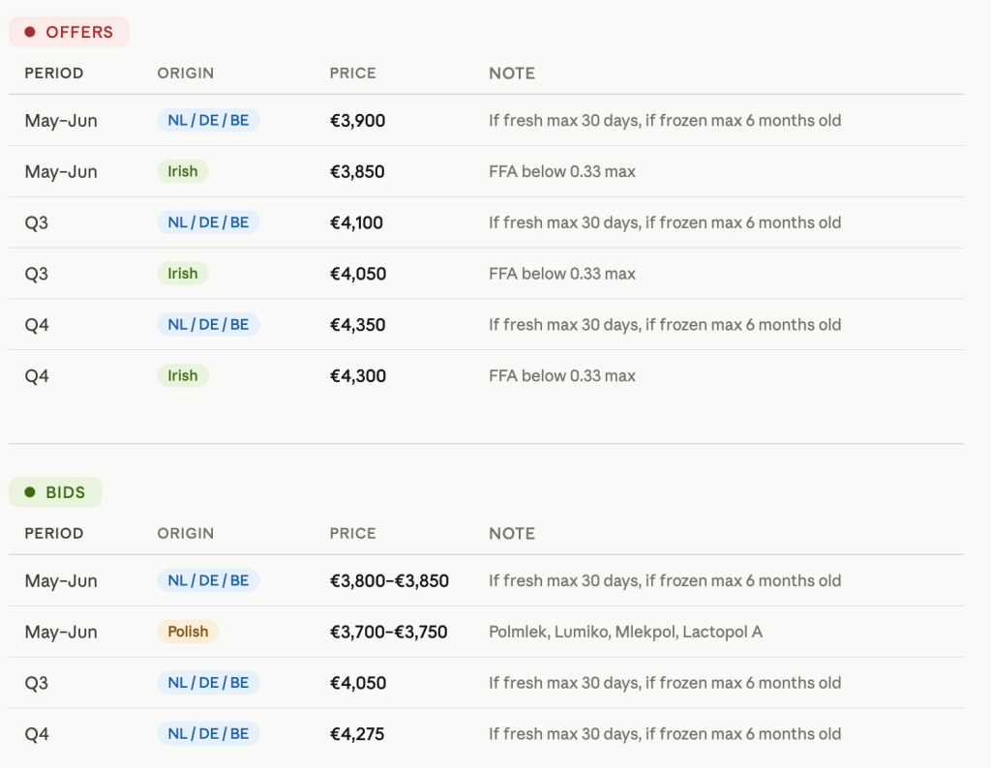Click FFA below 0.33 max note on €4,300 row

click(562, 376)
